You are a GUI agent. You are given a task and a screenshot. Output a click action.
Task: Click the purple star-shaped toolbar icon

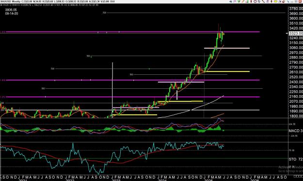tap(235, 1)
